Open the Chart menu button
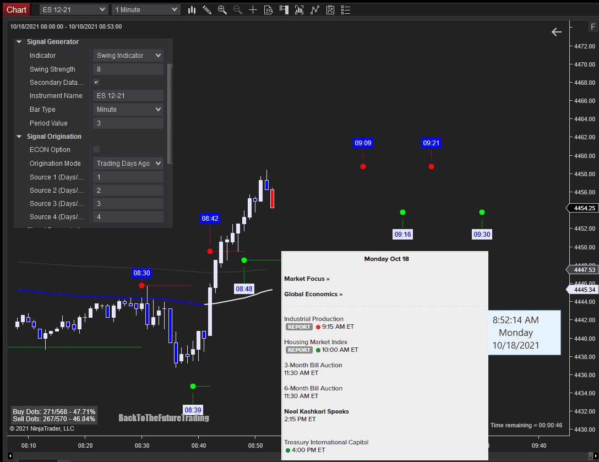The image size is (599, 462). (17, 9)
